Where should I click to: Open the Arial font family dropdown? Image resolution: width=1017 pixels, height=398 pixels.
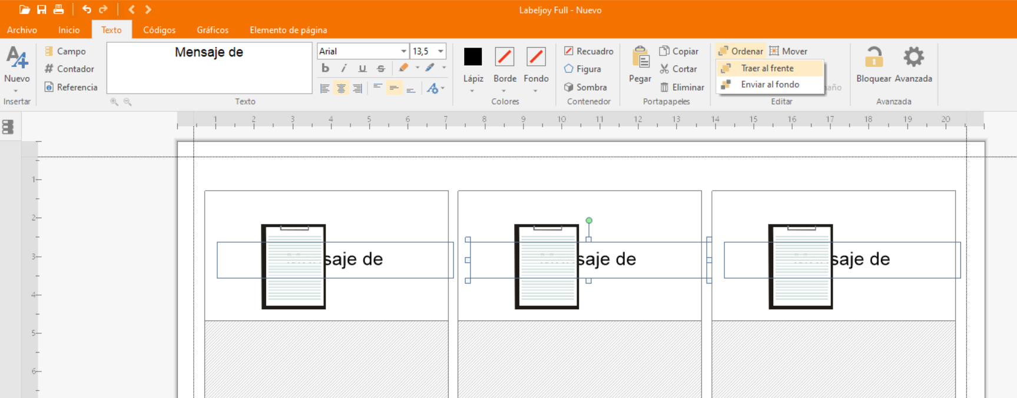coord(403,51)
